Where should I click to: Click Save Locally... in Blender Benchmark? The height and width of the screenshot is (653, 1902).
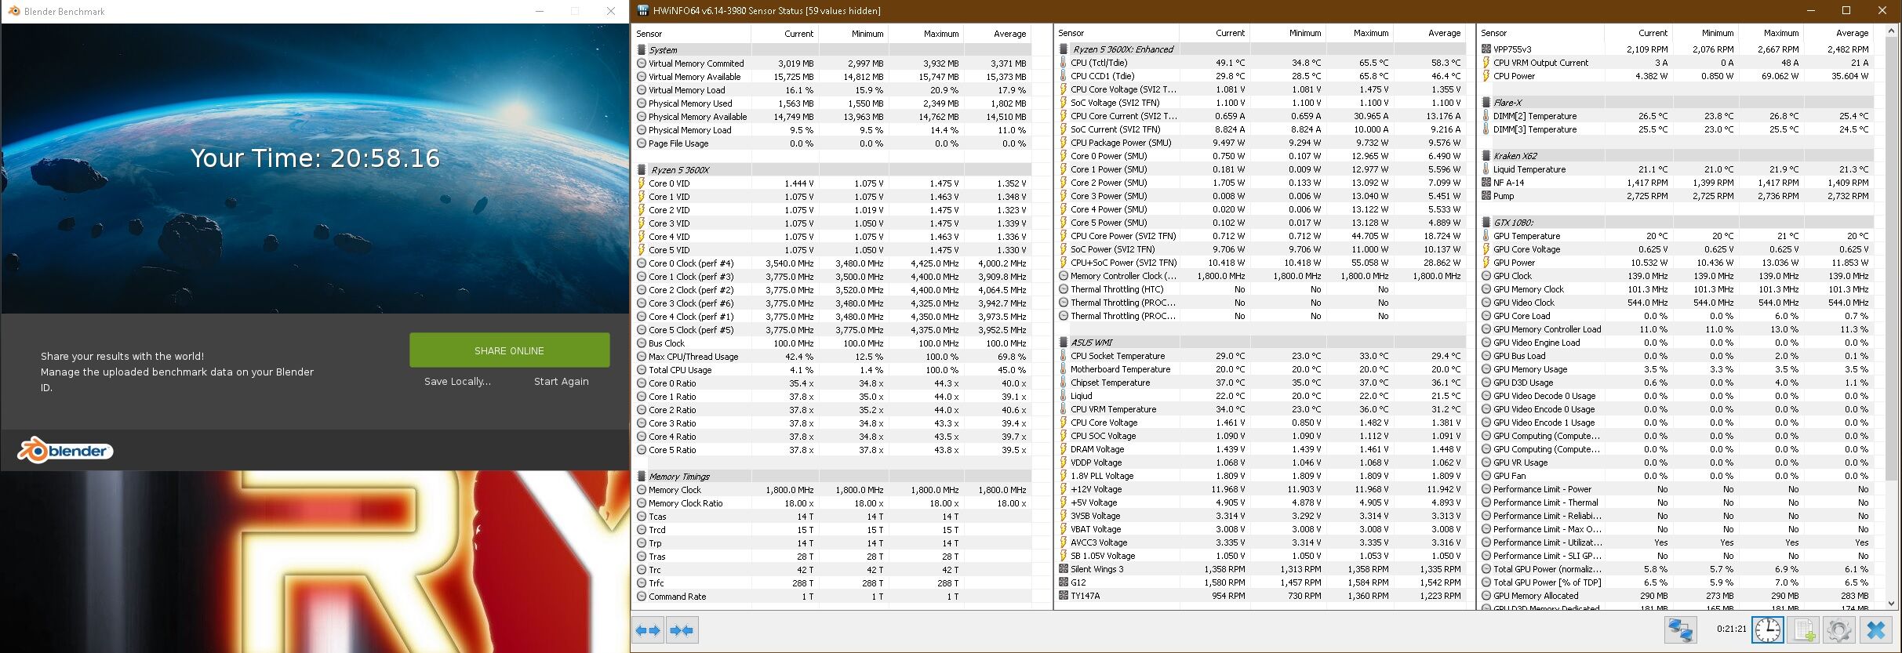457,381
